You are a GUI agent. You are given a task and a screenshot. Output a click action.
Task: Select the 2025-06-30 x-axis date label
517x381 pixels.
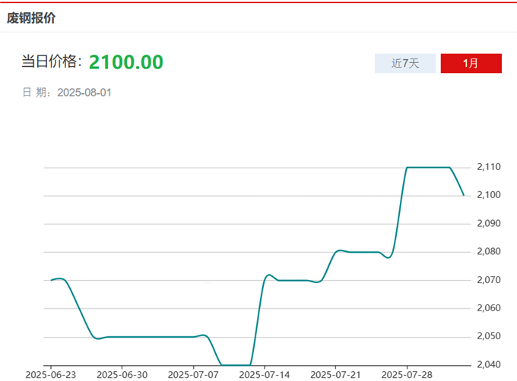point(122,375)
